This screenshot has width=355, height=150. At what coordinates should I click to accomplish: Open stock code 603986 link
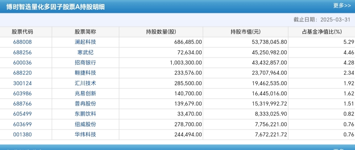tap(22, 93)
